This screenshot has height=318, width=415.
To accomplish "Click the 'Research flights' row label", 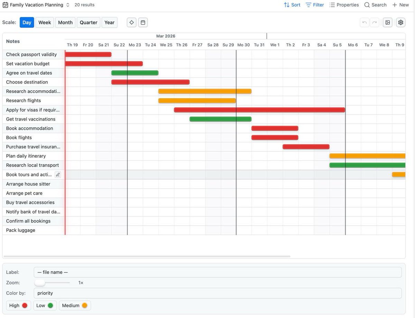I will tap(24, 101).
